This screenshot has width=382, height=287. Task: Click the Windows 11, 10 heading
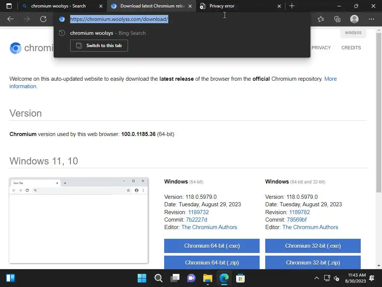pos(44,161)
